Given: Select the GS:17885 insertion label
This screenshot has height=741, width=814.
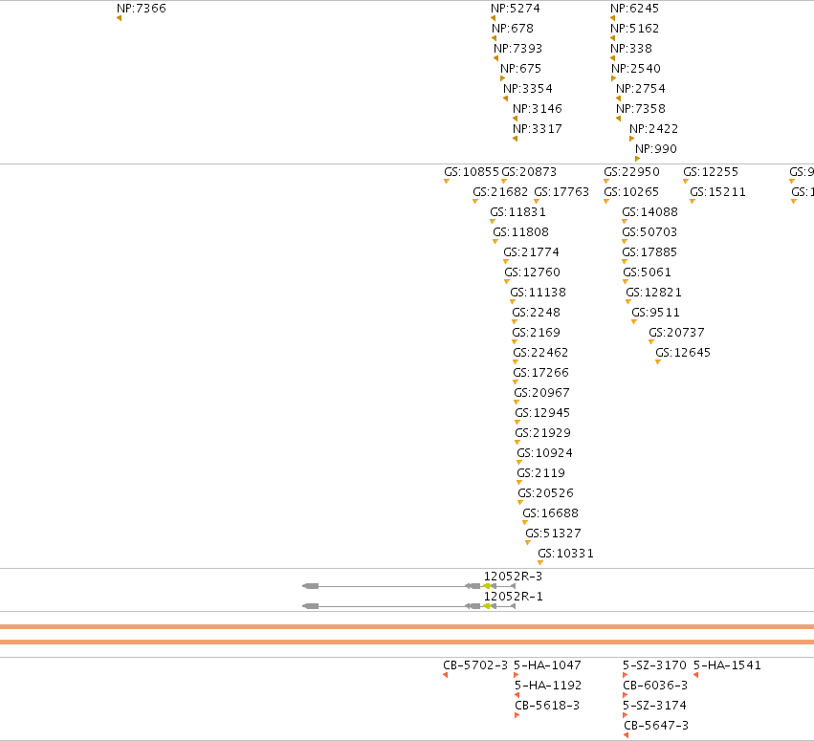Looking at the screenshot, I should click(649, 252).
